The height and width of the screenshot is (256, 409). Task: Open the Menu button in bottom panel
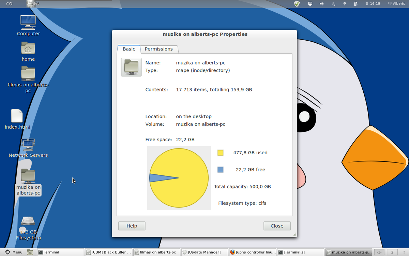(14, 252)
